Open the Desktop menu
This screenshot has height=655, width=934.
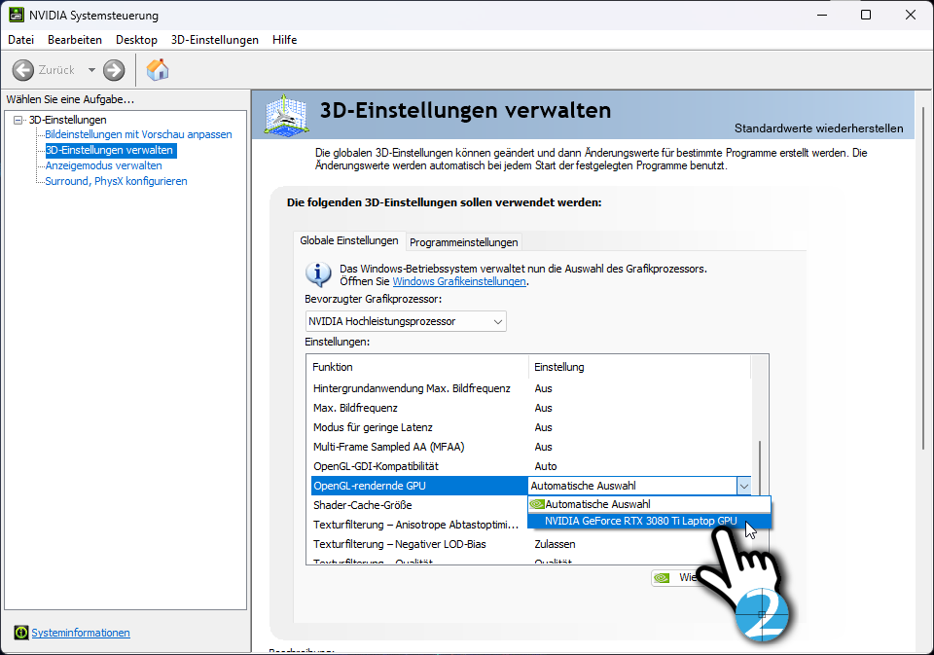click(x=136, y=39)
